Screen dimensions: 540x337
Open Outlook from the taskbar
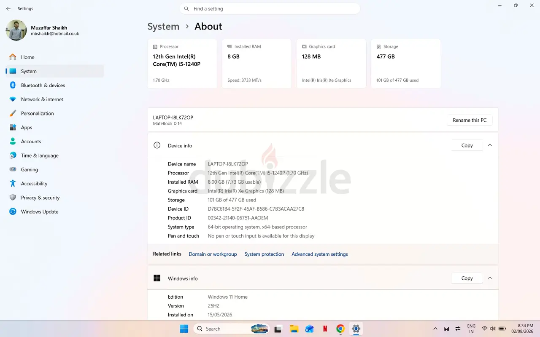[x=310, y=329]
